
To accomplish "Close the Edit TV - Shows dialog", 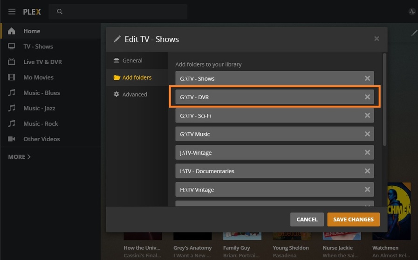I will tap(377, 39).
